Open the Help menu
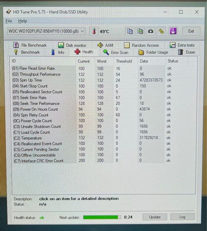This screenshot has height=231, width=207. [22, 21]
